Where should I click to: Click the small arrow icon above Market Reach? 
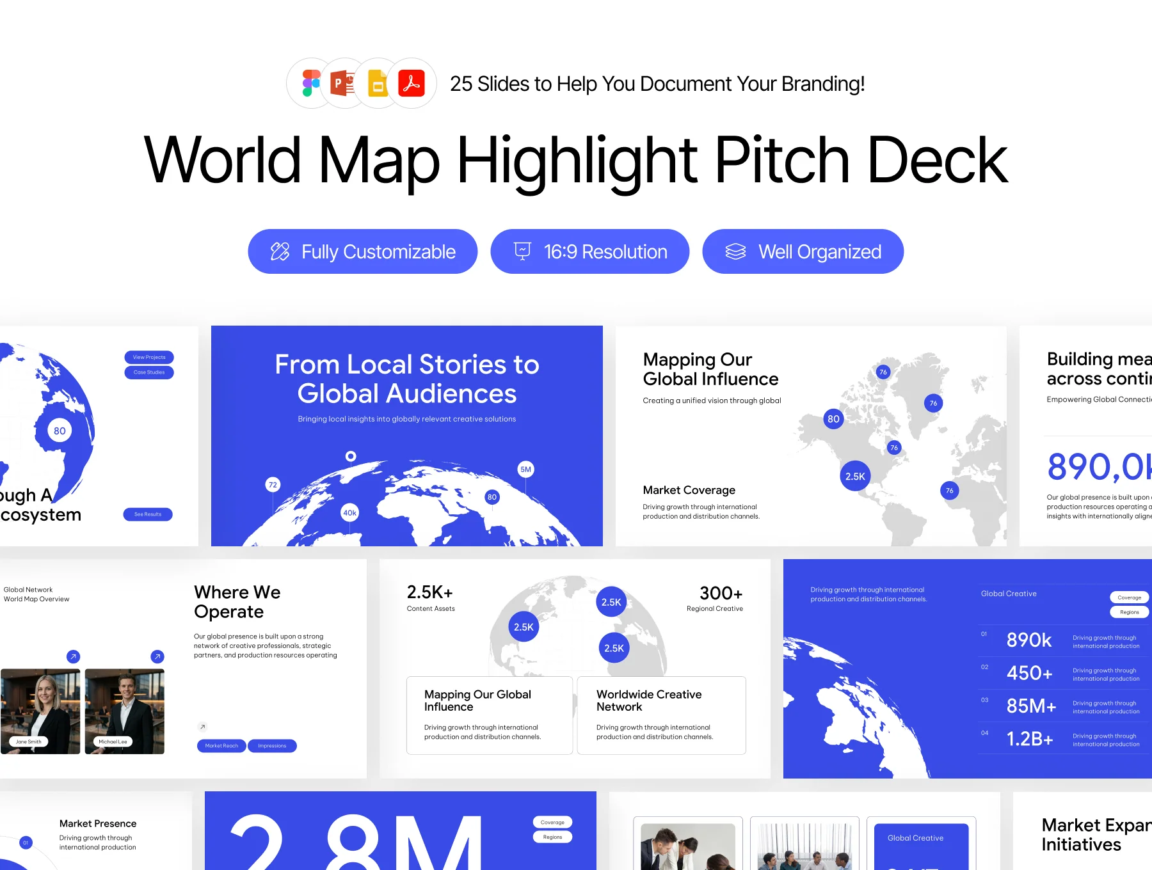tap(202, 727)
